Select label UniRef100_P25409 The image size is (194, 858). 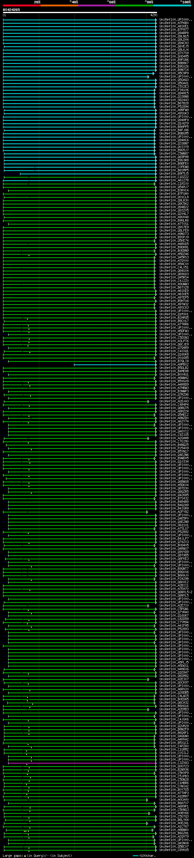click(x=174, y=448)
